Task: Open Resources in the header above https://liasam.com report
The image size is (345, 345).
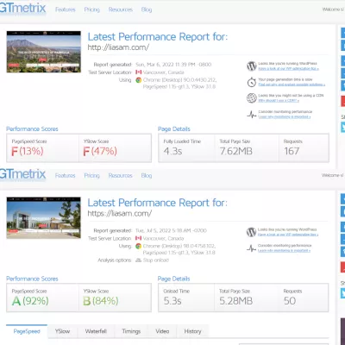Action: (x=120, y=175)
